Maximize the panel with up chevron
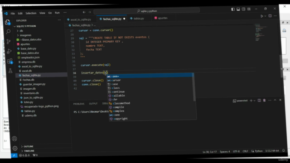The width and height of the screenshot is (290, 163). (x=275, y=100)
